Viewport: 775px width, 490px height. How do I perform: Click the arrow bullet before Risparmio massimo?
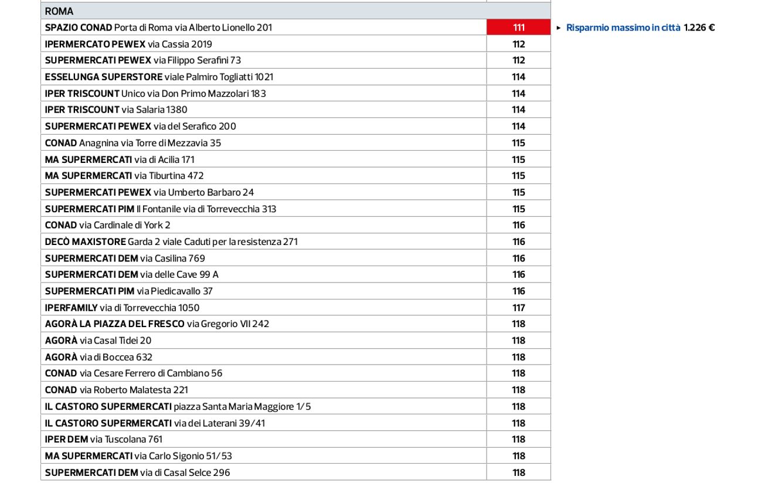pyautogui.click(x=559, y=28)
